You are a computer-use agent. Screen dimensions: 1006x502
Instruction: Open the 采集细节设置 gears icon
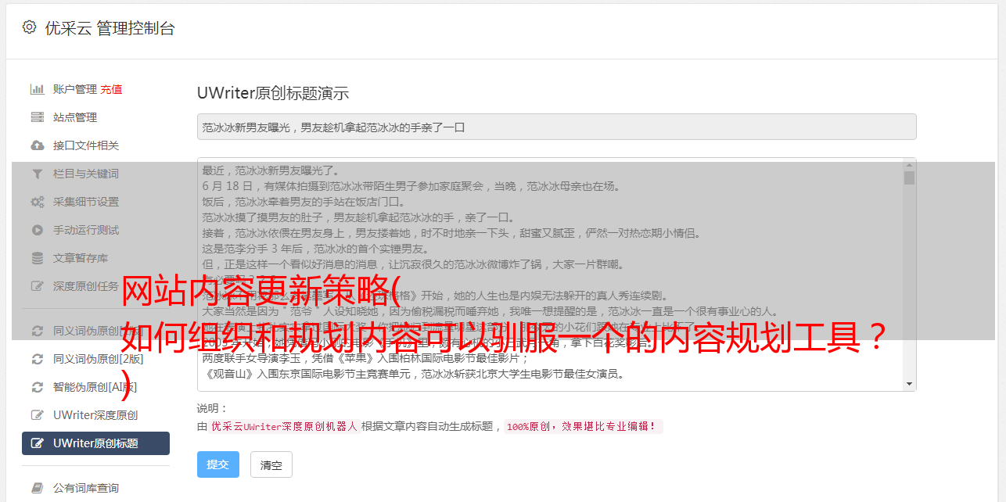point(37,202)
